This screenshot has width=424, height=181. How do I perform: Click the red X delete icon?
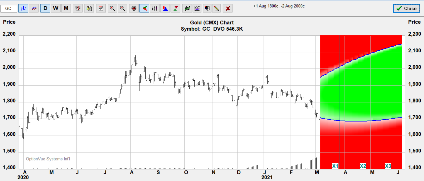(x=228, y=8)
